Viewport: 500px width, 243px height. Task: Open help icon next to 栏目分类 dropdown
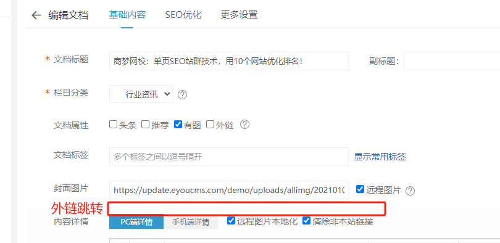(182, 95)
